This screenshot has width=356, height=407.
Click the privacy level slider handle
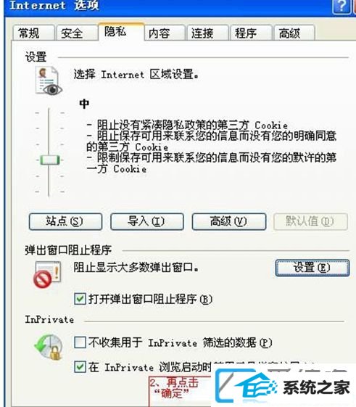pyautogui.click(x=50, y=160)
